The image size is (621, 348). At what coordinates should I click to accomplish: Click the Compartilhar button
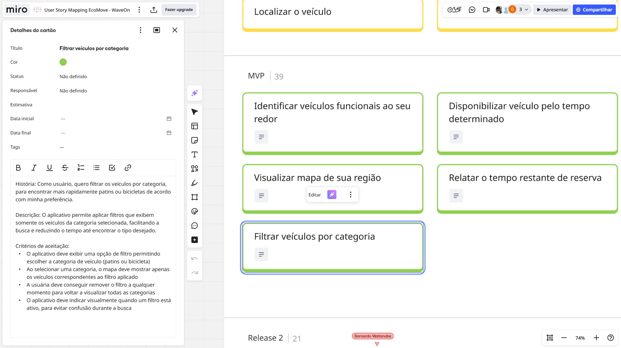pyautogui.click(x=594, y=10)
